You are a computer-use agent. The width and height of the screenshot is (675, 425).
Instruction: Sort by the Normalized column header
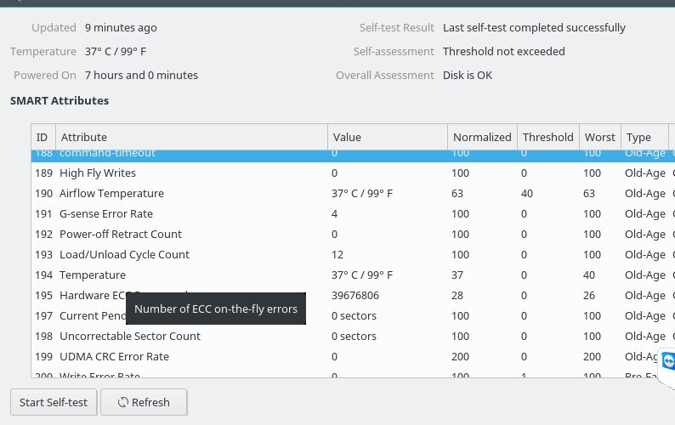click(482, 137)
